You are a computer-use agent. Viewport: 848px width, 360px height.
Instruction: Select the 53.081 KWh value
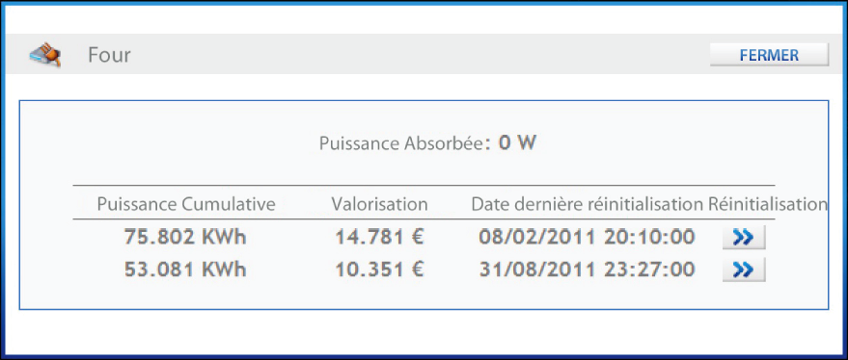tap(185, 270)
